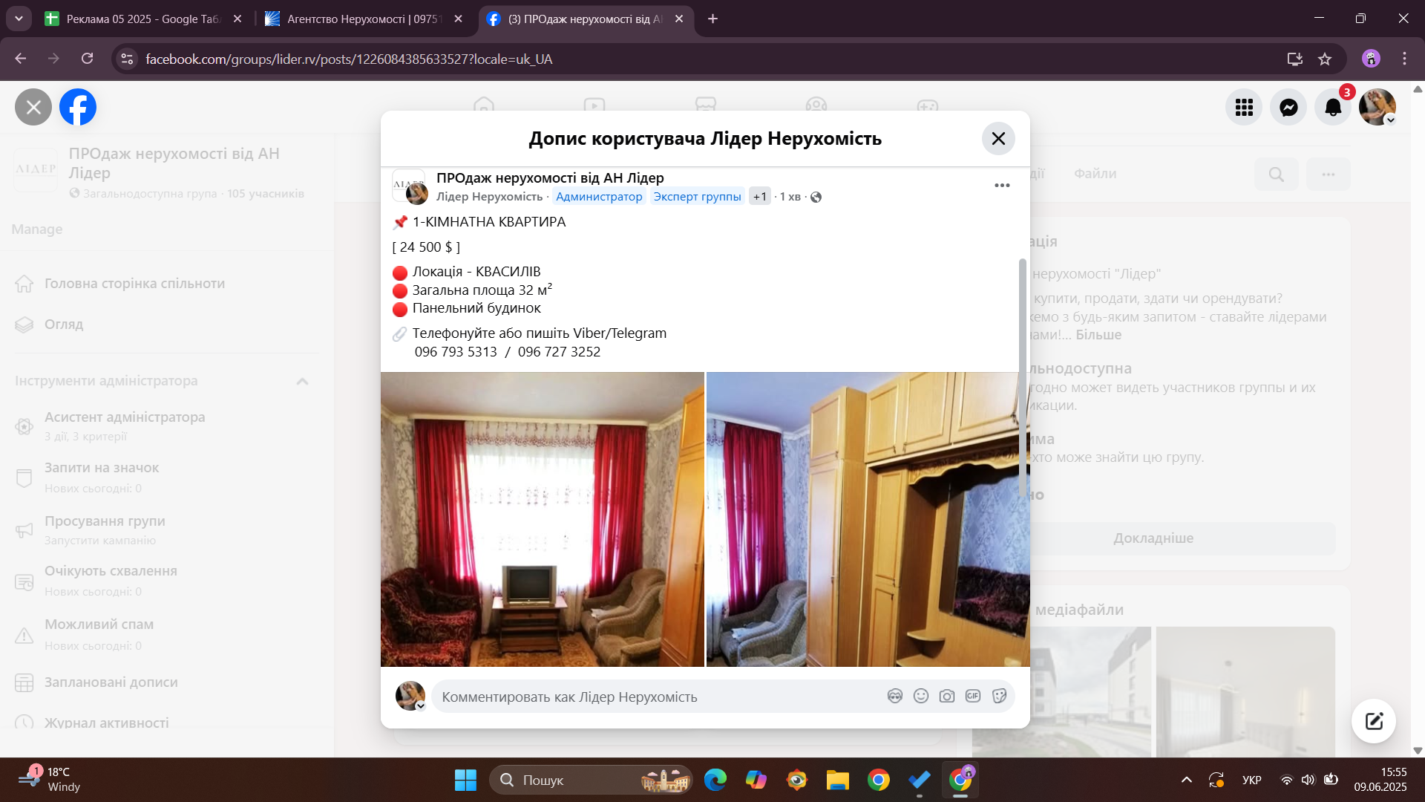The width and height of the screenshot is (1425, 802).
Task: Click the Администратор badge link
Action: 599,197
